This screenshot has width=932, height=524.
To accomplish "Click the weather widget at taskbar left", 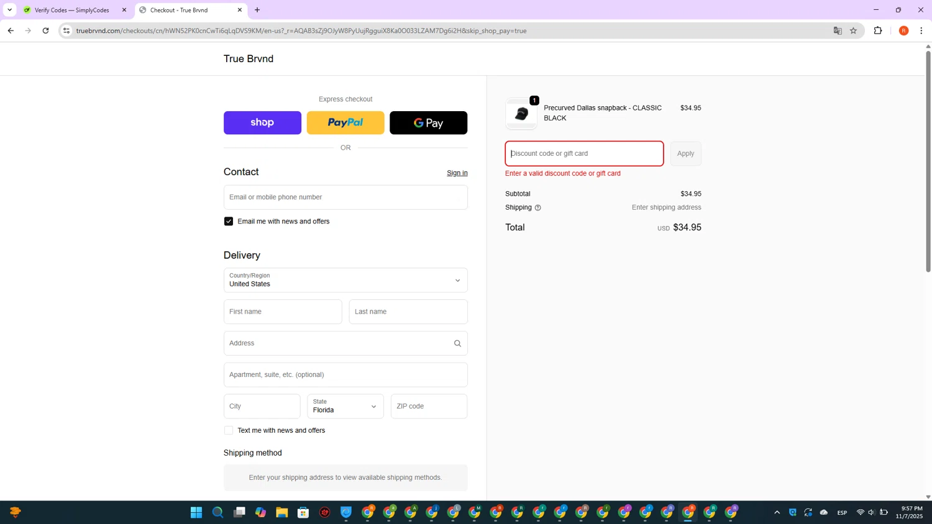I will click(16, 512).
